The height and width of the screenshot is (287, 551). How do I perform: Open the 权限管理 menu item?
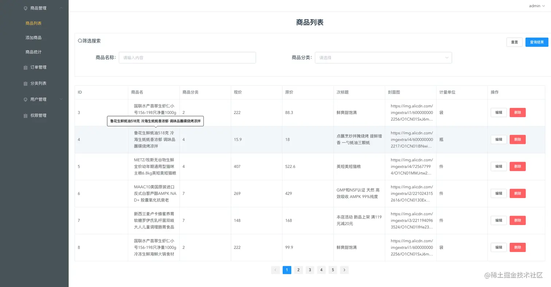click(38, 115)
